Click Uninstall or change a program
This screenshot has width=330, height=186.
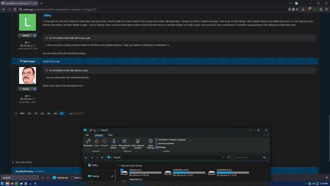tap(171, 140)
